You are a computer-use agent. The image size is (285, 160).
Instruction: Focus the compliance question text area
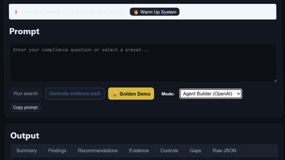coord(143,63)
